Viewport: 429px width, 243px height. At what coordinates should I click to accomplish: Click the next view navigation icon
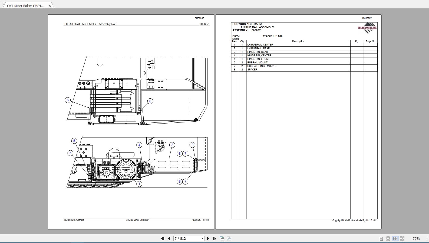pos(229,238)
